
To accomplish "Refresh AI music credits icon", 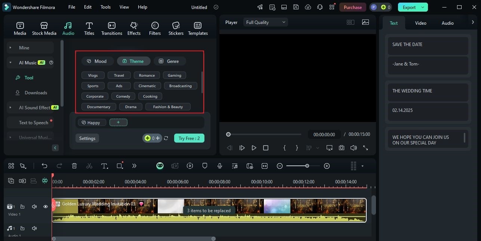I will click(166, 138).
